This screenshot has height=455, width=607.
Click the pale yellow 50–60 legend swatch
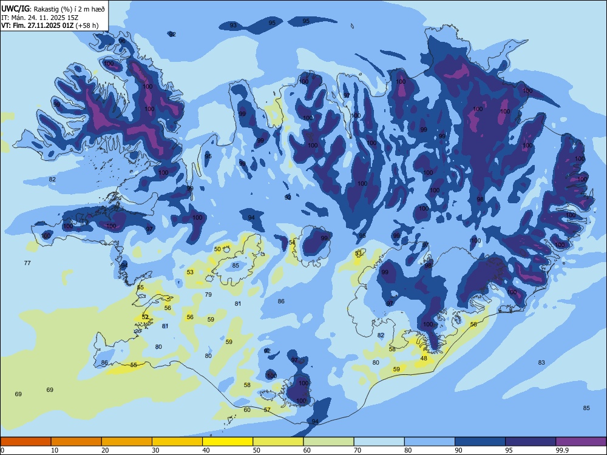pyautogui.click(x=278, y=442)
